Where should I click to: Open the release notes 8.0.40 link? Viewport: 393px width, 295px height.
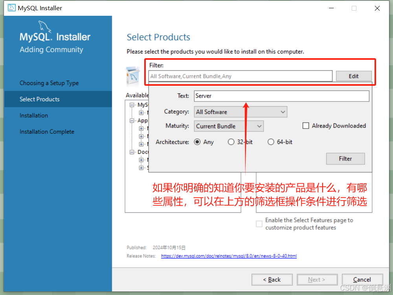coord(229,256)
